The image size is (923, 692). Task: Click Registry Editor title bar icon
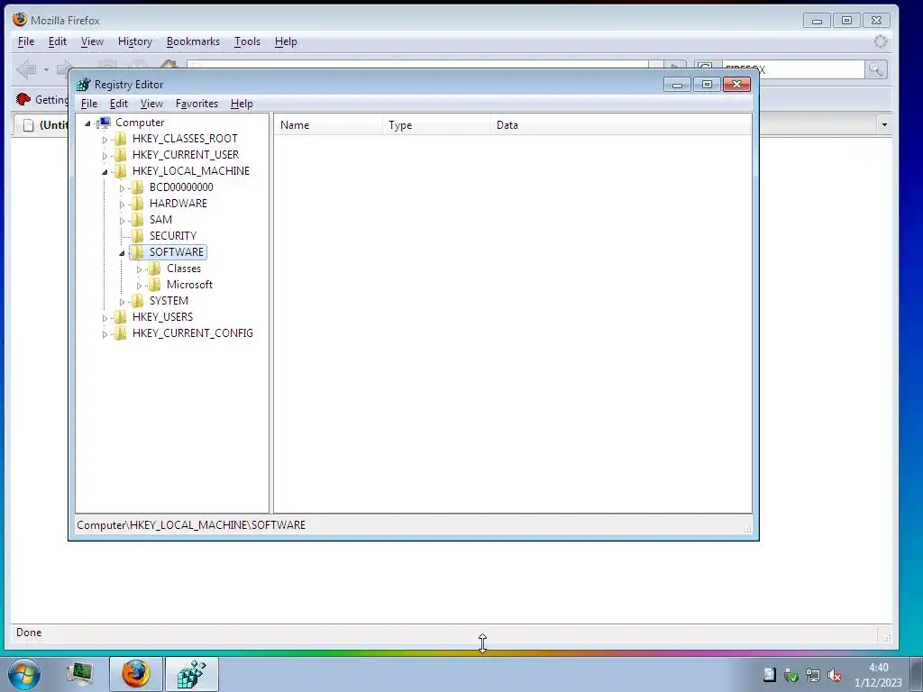(x=84, y=85)
